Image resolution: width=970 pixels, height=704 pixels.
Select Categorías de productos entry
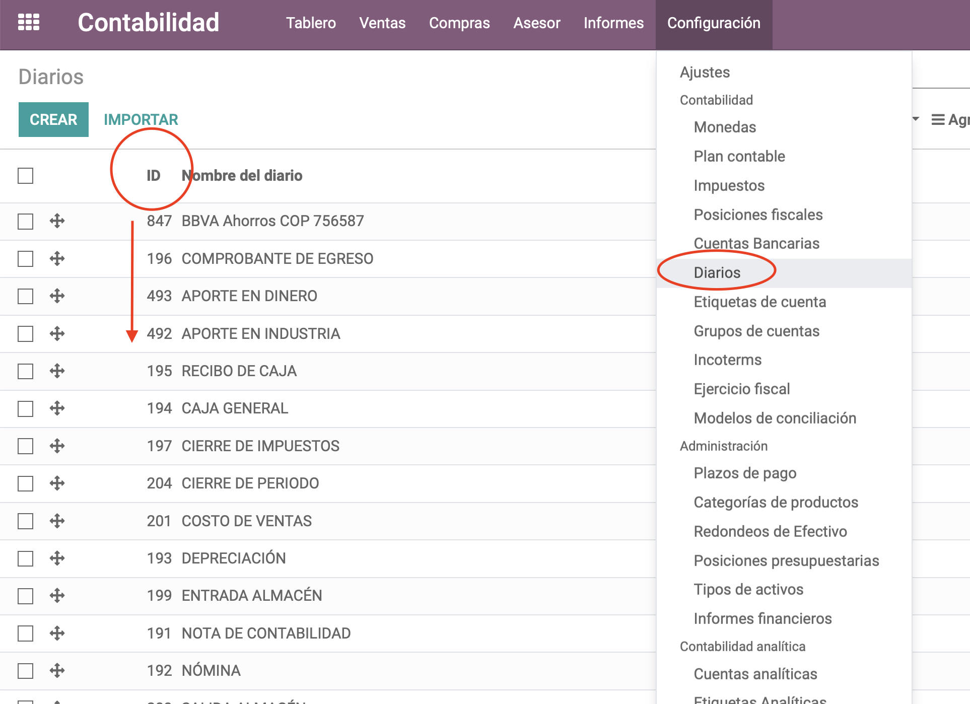[x=784, y=503]
